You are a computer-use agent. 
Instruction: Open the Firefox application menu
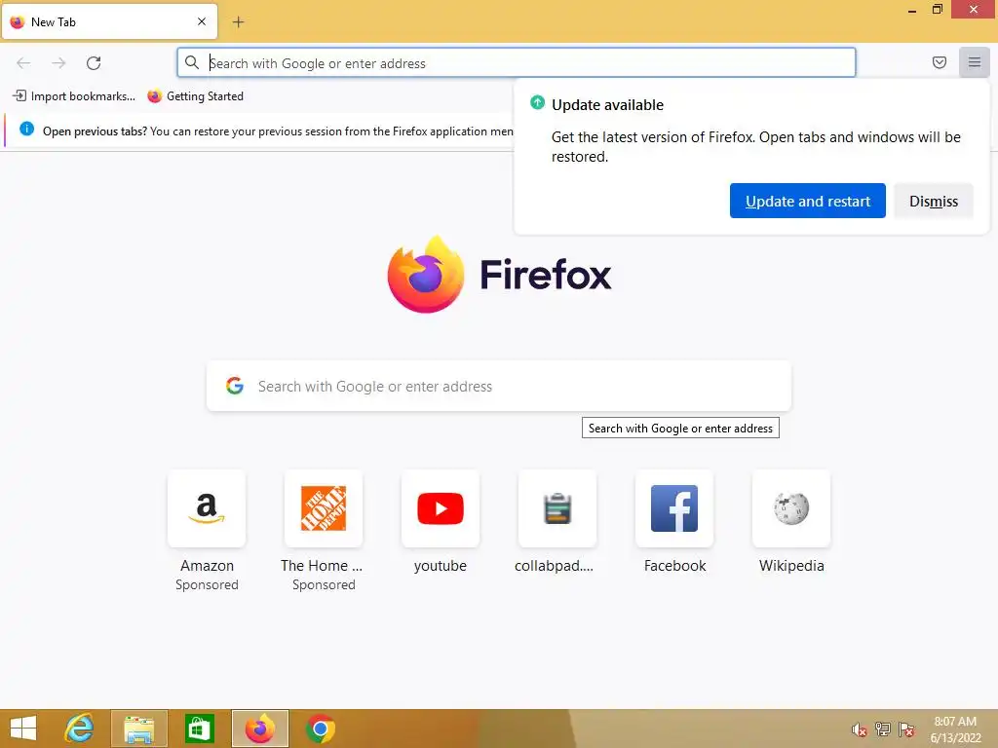point(974,62)
